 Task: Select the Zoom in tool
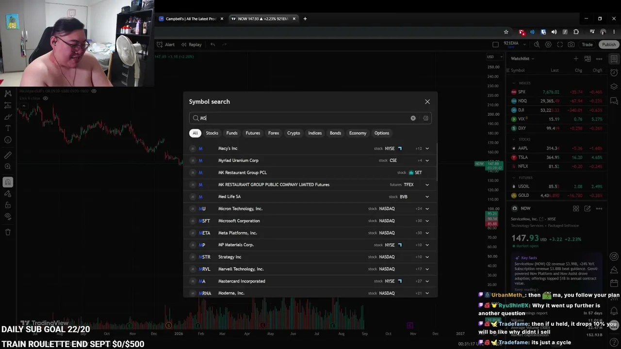point(8,167)
